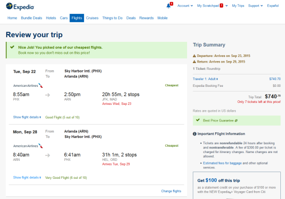The image size is (285, 199).
Task: Click the Return arrival warning icon
Action: (x=194, y=62)
